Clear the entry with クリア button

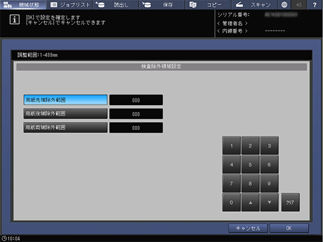click(x=291, y=203)
